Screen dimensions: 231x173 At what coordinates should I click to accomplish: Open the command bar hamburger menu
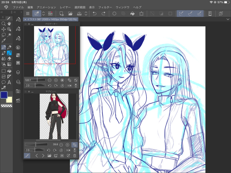tap(28, 14)
